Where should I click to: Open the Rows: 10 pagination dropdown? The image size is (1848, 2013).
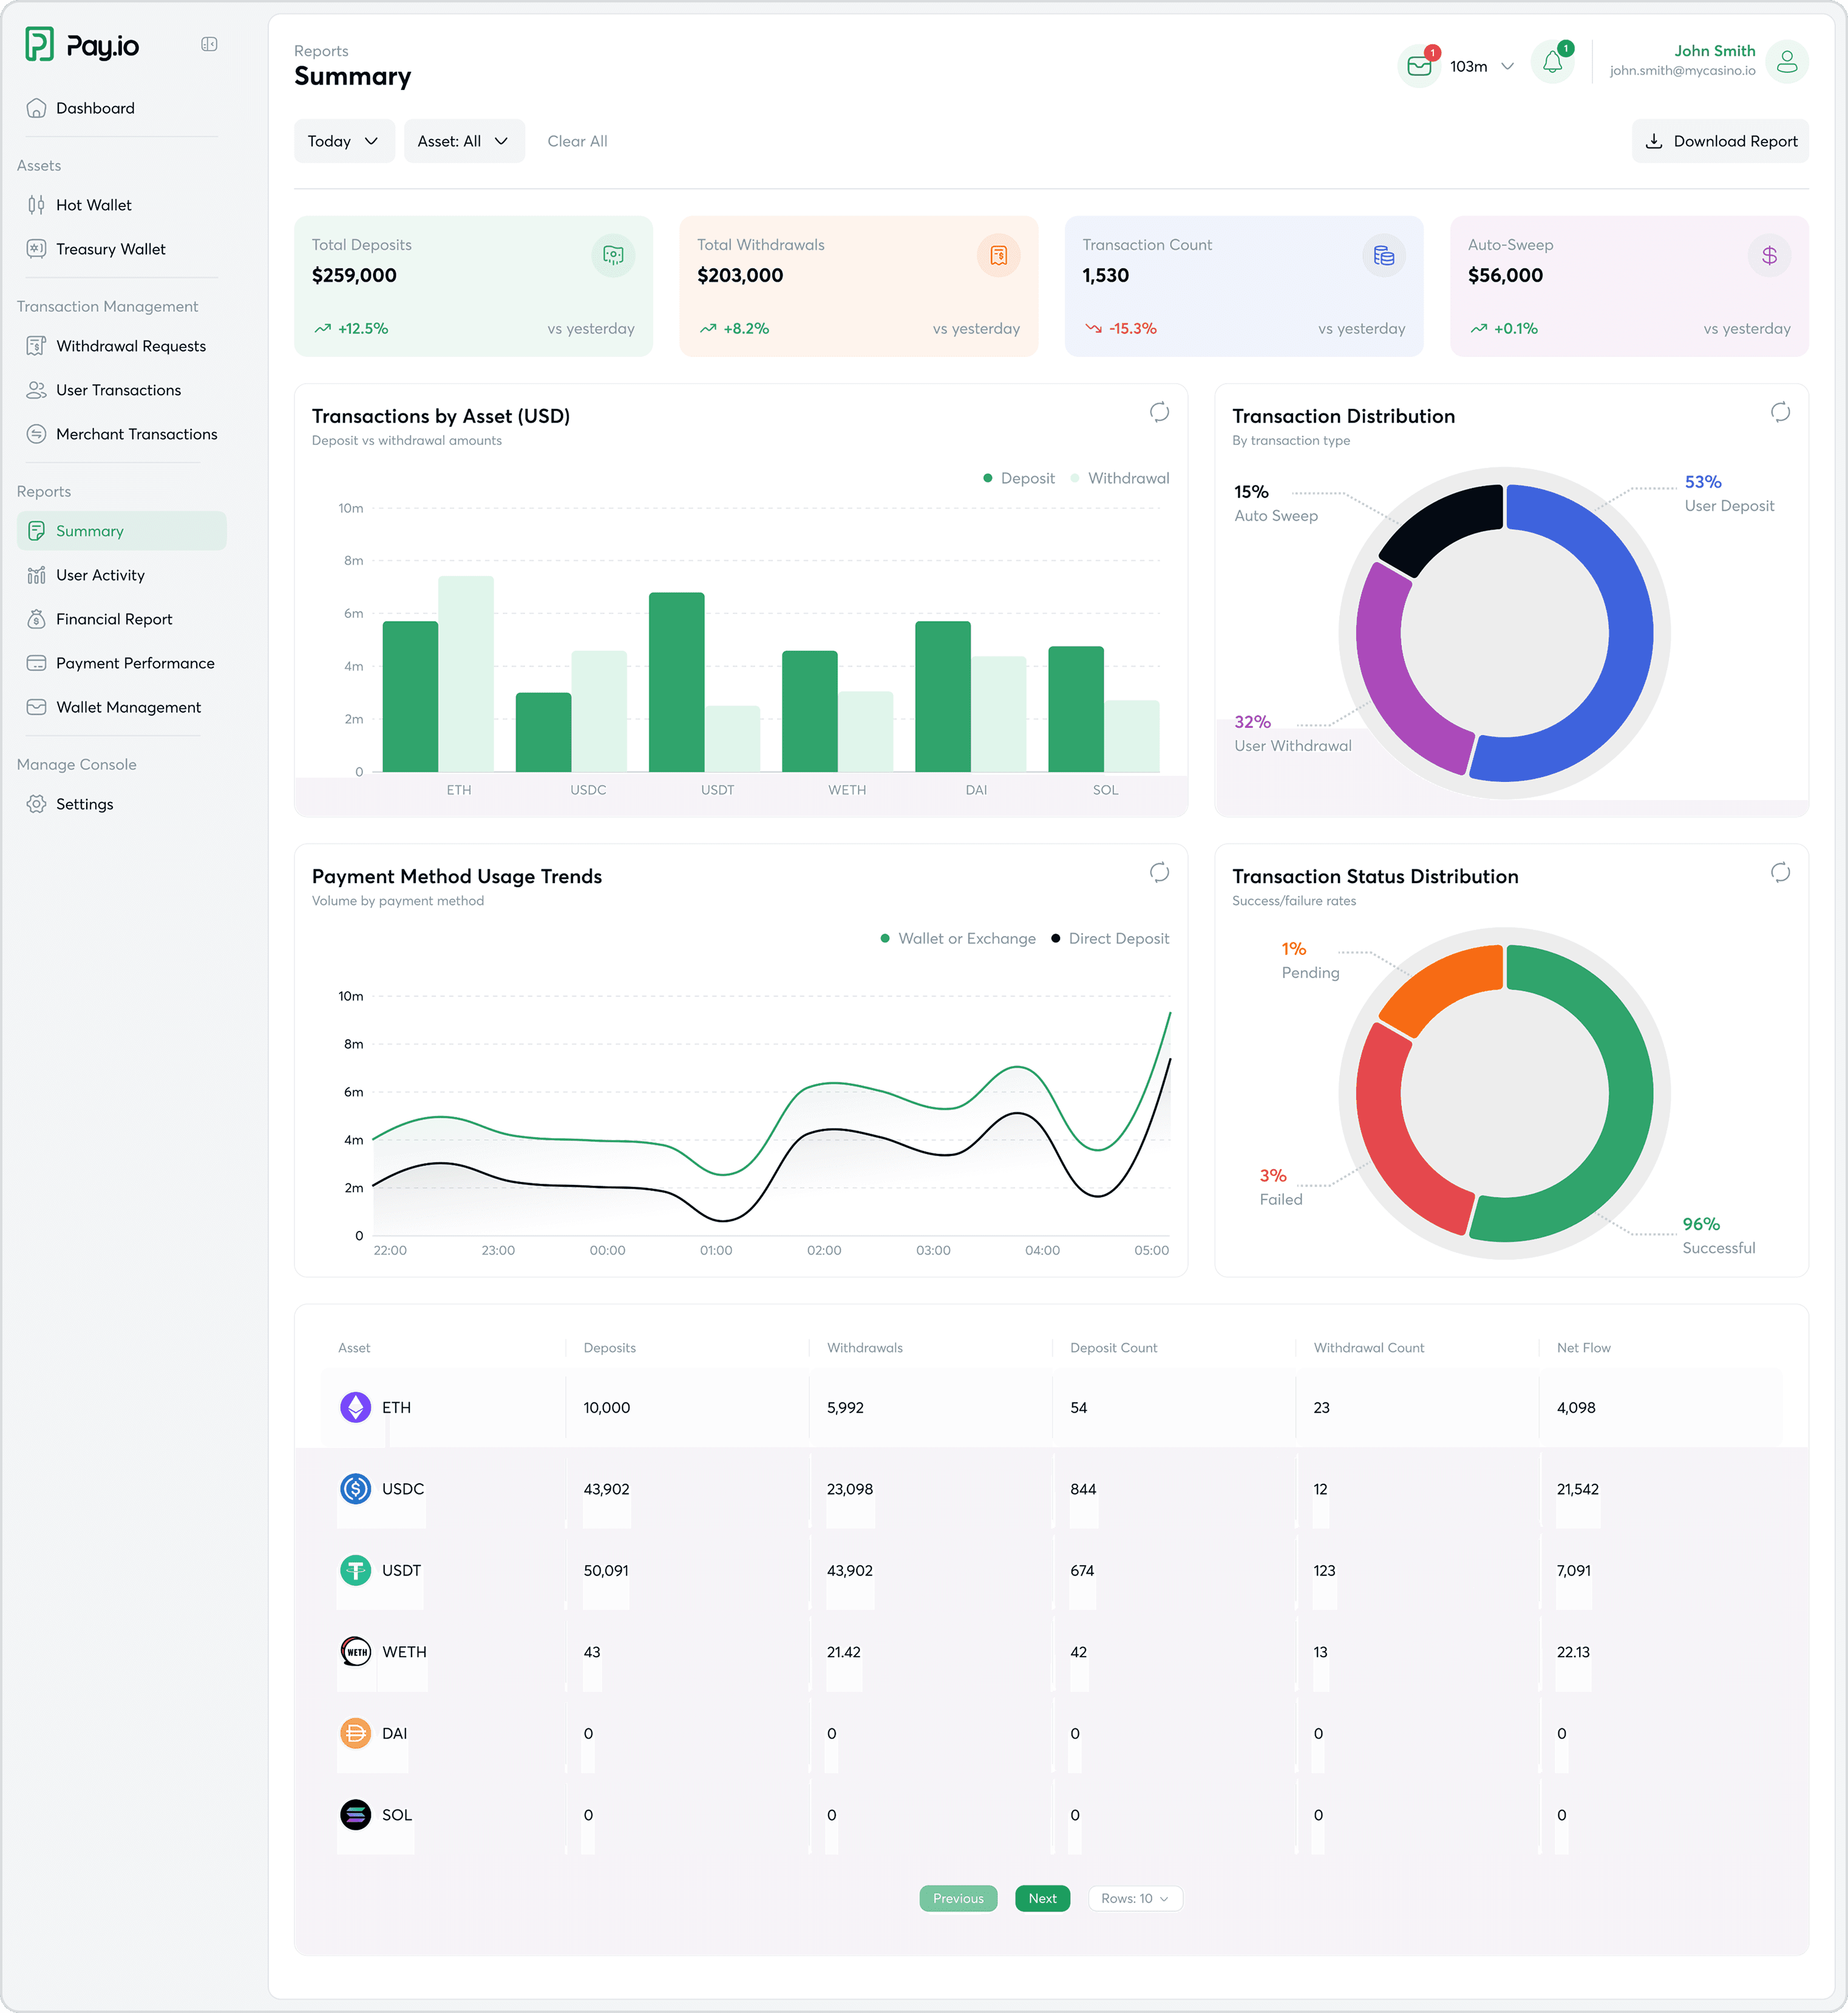coord(1134,1898)
